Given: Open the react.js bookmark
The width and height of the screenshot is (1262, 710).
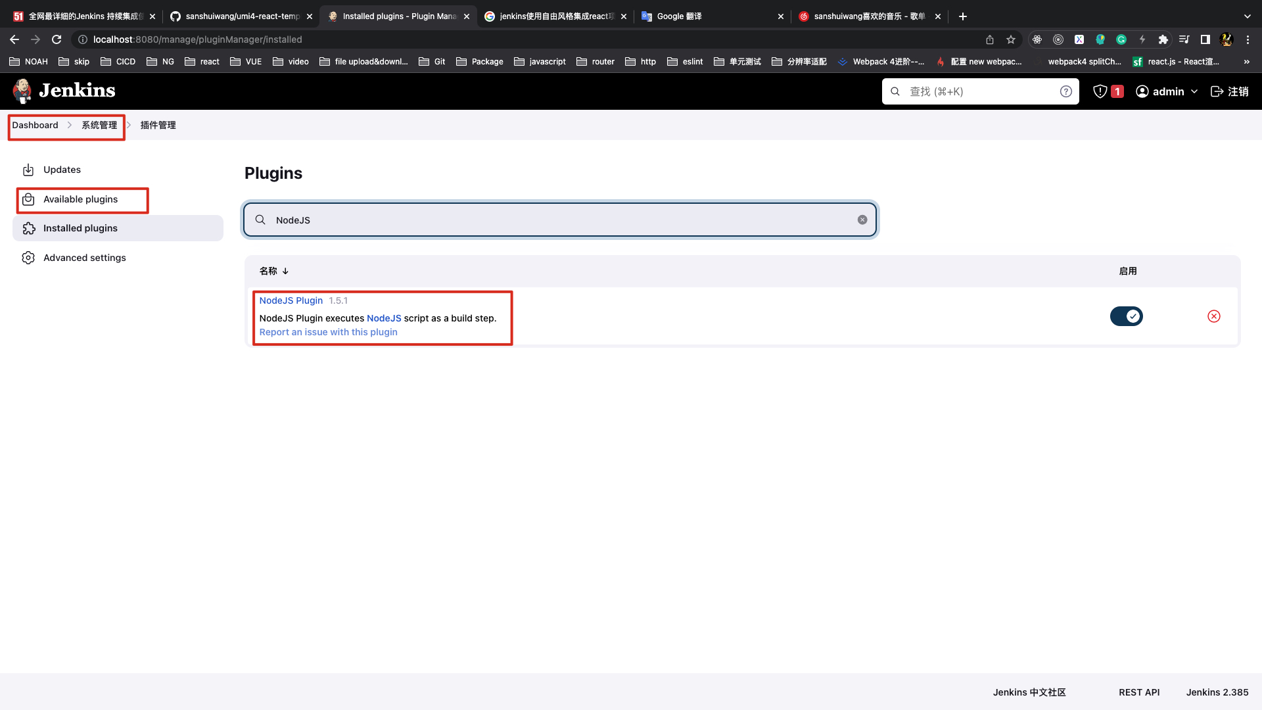Looking at the screenshot, I should pos(1176,61).
